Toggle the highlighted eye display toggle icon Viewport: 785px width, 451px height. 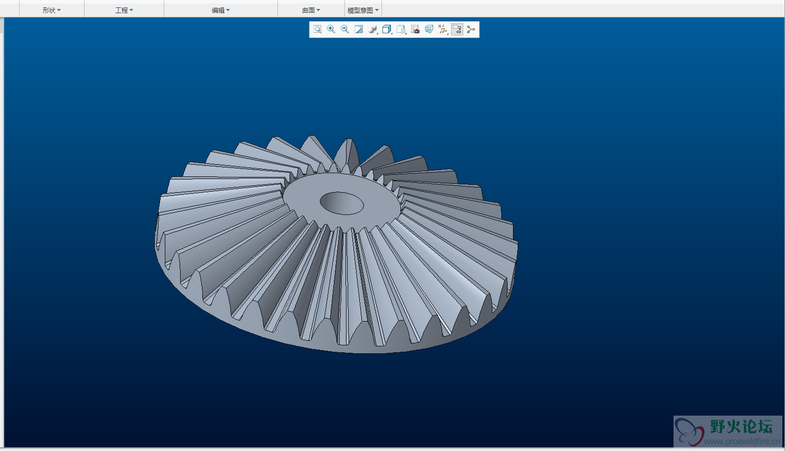(x=457, y=30)
